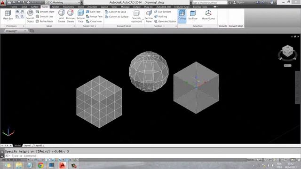
Task: Close the Drawing1 file tab
Action: point(25,31)
